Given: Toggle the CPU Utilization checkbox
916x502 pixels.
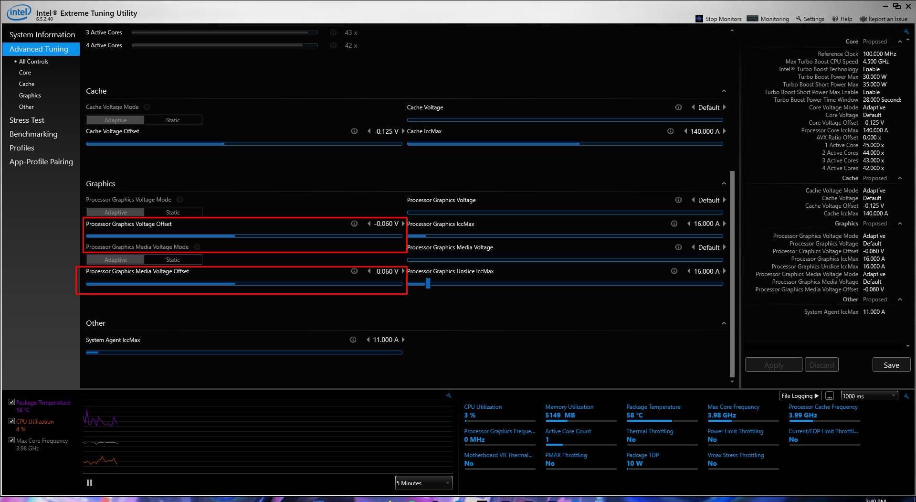Looking at the screenshot, I should 12,421.
